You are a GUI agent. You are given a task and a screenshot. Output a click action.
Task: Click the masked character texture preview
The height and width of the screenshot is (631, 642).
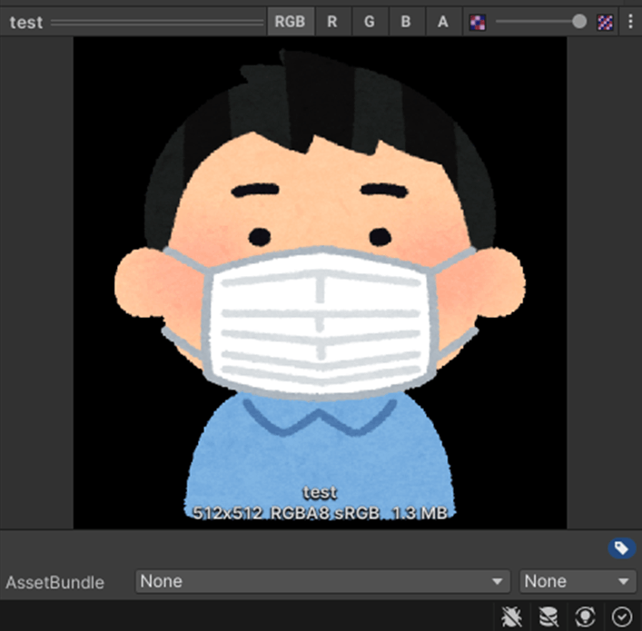[320, 282]
